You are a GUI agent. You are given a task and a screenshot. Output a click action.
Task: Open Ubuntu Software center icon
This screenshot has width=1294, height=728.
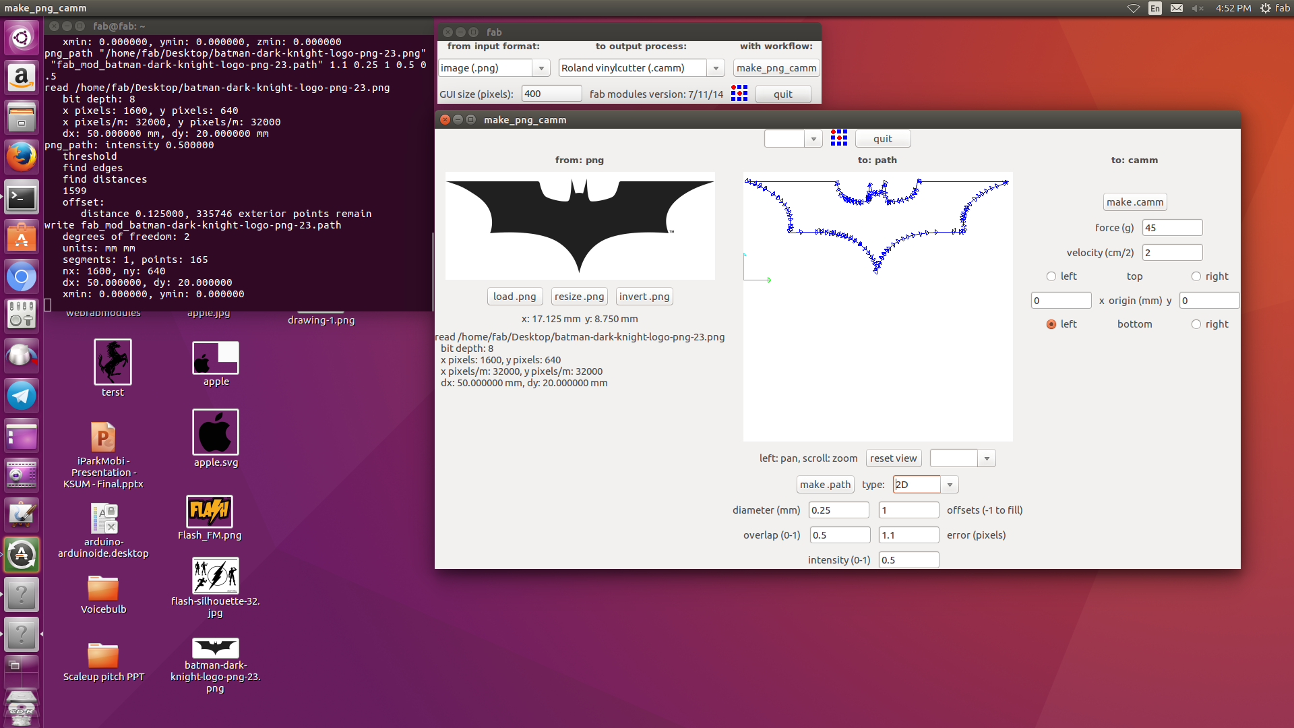coord(22,237)
